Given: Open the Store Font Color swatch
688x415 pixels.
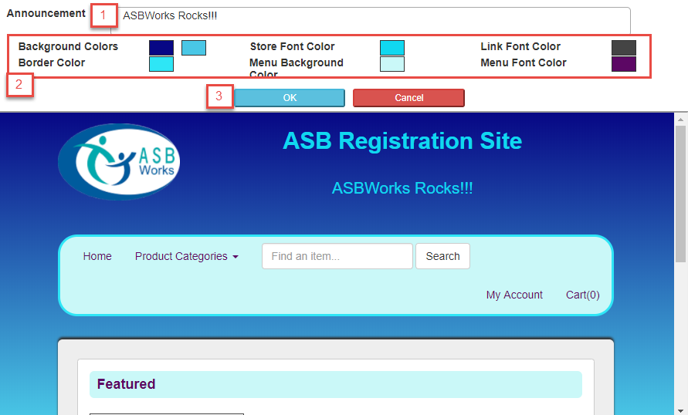Looking at the screenshot, I should tap(391, 48).
